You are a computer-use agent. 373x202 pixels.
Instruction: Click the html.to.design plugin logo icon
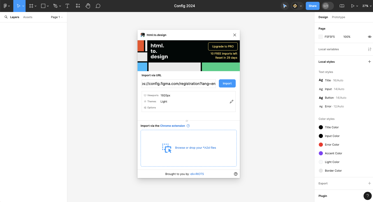(143, 35)
